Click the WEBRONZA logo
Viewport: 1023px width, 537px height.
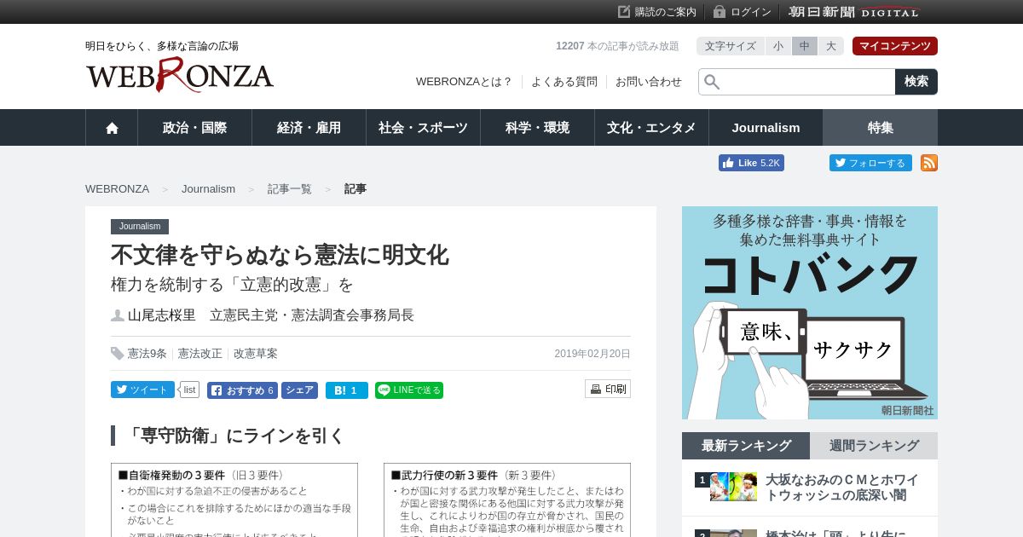pos(180,75)
